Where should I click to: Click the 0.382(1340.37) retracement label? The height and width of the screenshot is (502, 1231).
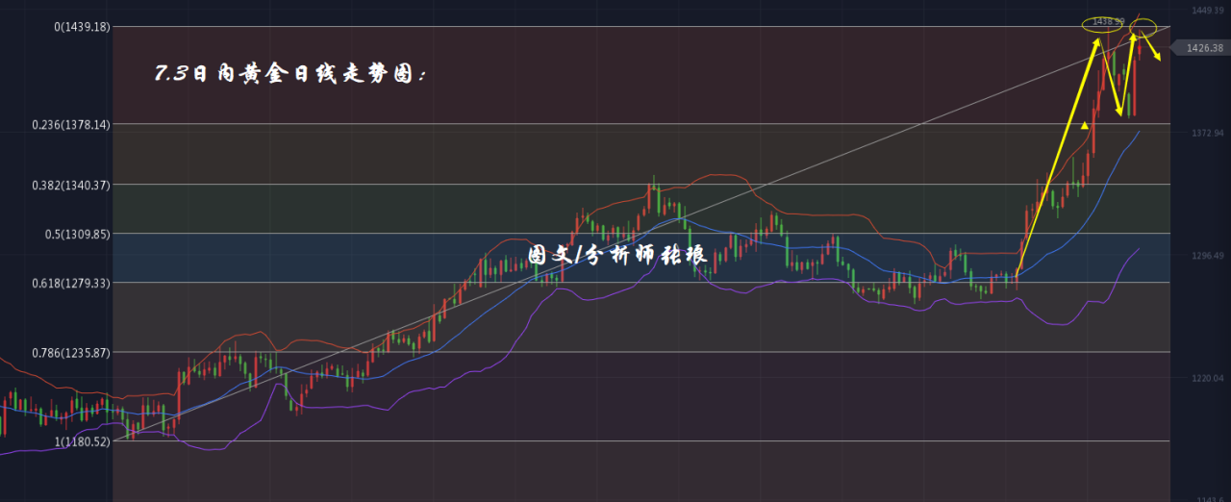71,185
